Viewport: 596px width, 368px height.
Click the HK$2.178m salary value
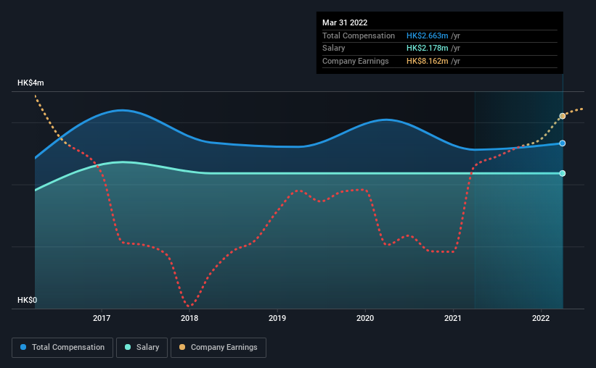pyautogui.click(x=428, y=49)
